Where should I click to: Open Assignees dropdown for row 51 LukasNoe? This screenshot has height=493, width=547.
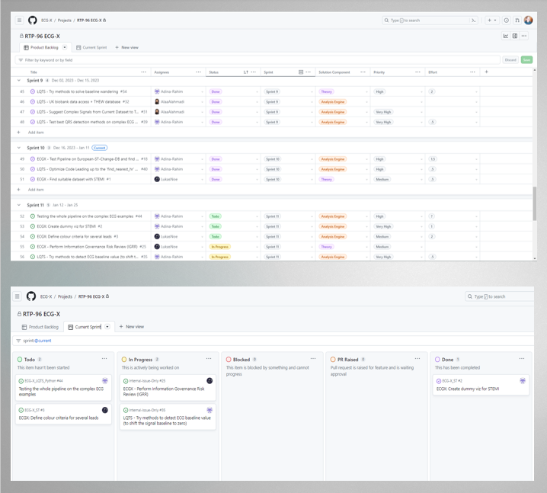(203, 179)
